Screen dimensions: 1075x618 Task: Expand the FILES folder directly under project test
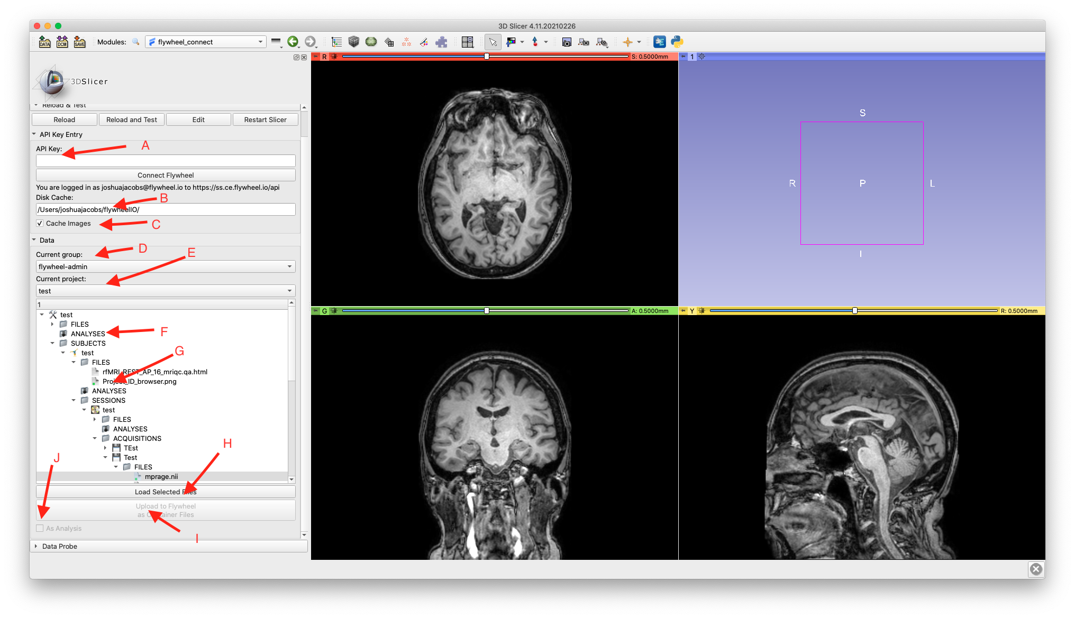click(x=52, y=324)
